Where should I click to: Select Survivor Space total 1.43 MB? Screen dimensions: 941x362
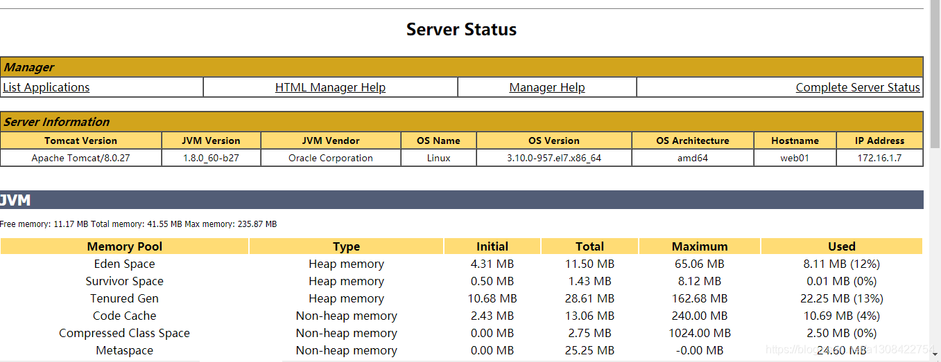point(589,281)
